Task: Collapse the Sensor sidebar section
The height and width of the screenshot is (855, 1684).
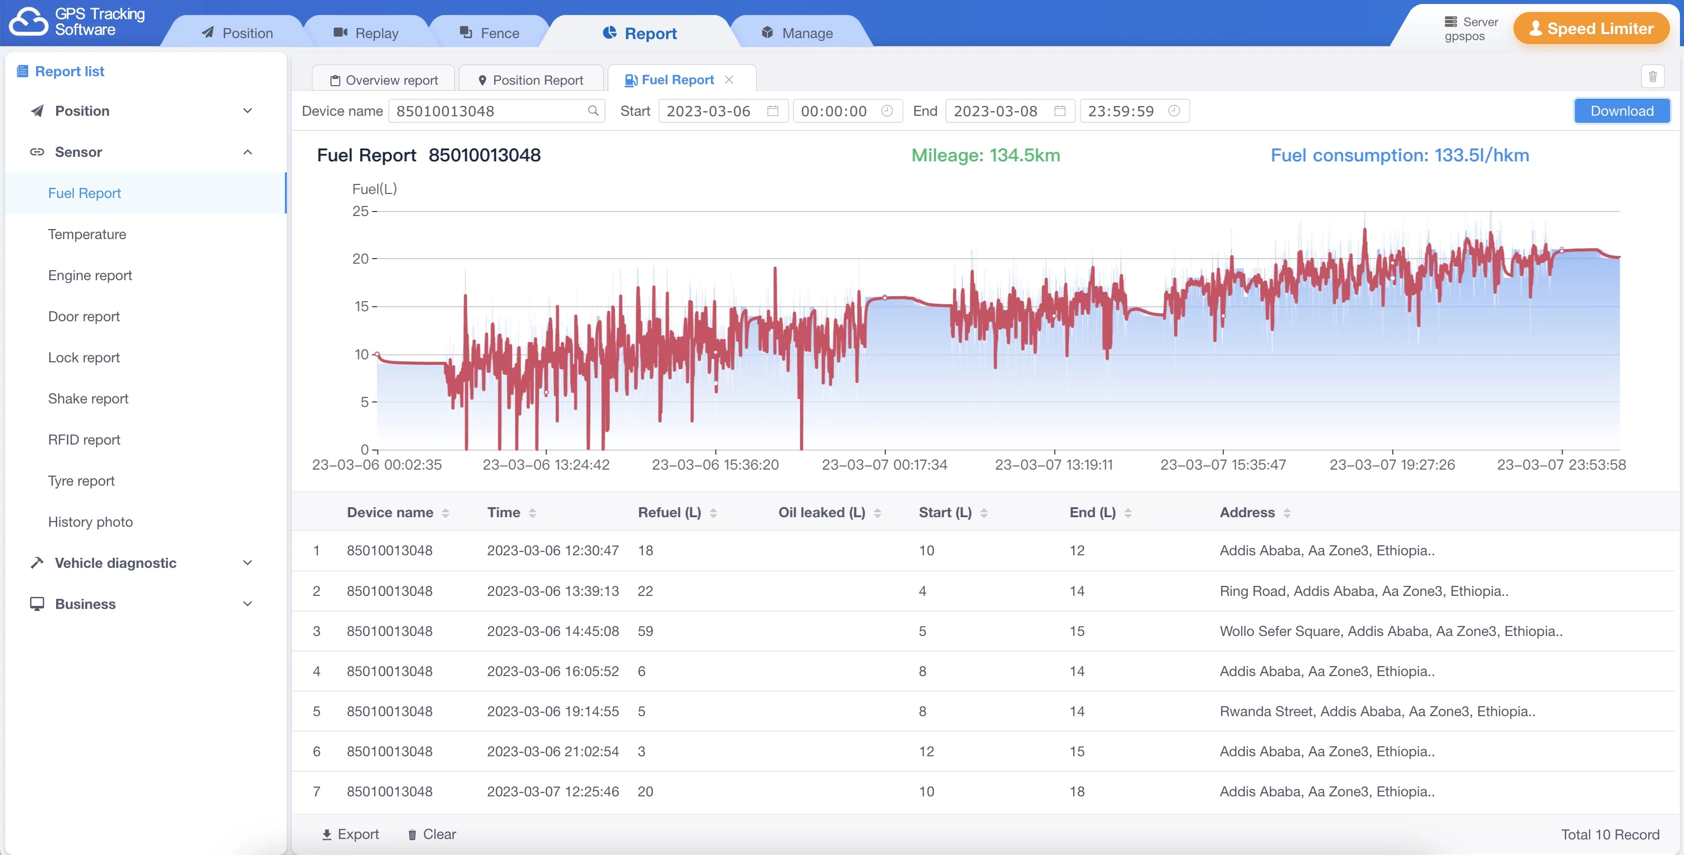Action: pos(247,152)
